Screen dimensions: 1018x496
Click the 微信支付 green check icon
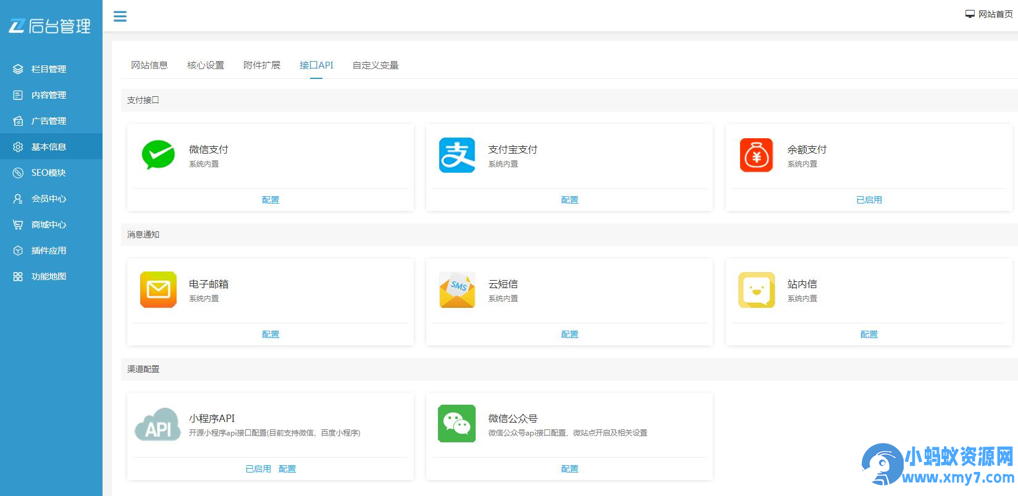click(158, 155)
